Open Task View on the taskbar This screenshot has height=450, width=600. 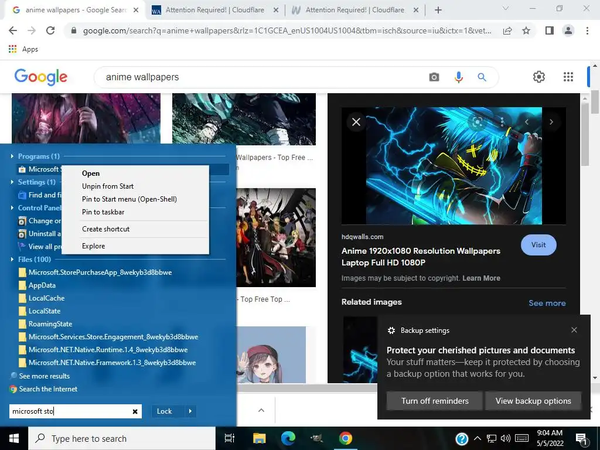230,438
